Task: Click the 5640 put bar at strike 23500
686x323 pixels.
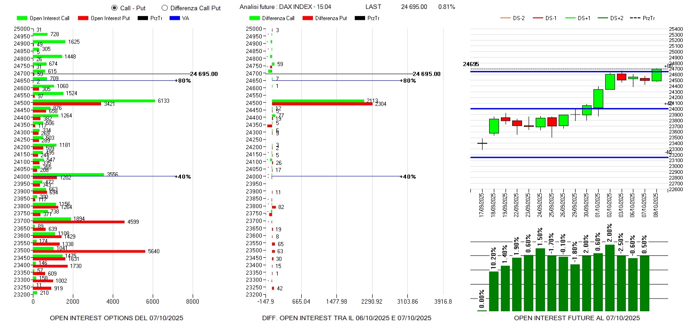Action: coord(89,251)
